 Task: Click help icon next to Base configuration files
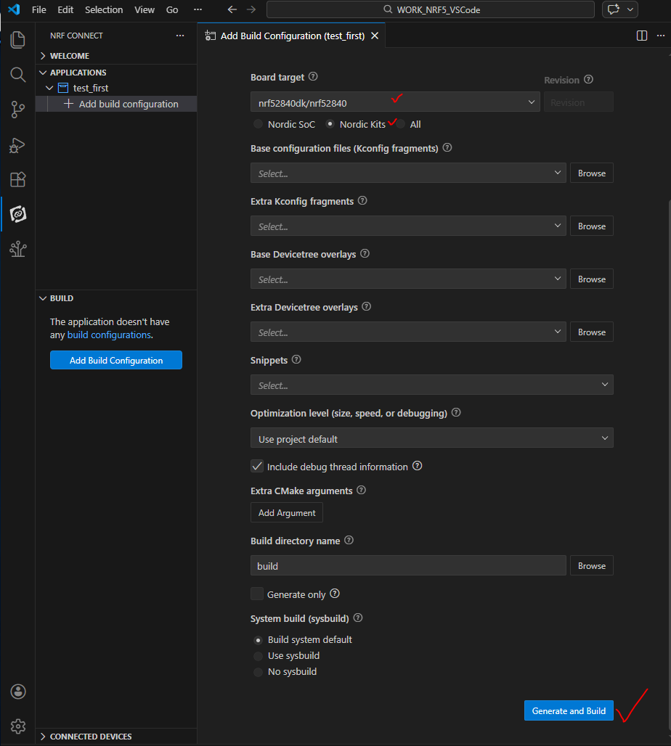point(447,147)
